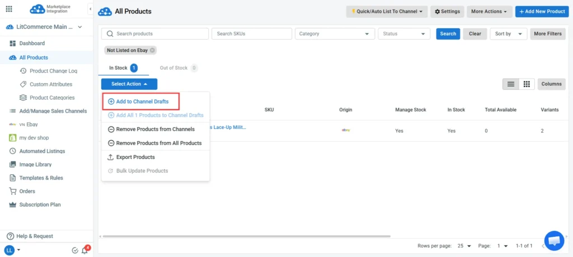Open Product Categories

click(52, 98)
